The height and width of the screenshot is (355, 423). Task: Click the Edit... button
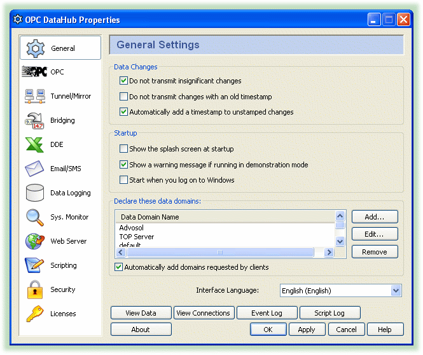click(375, 234)
